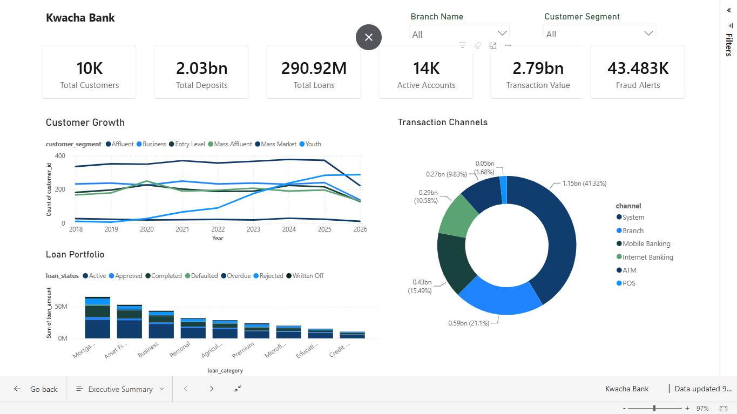Click the Total Deposits 2.03bn card
Screen dimensions: 737x414
(x=201, y=72)
